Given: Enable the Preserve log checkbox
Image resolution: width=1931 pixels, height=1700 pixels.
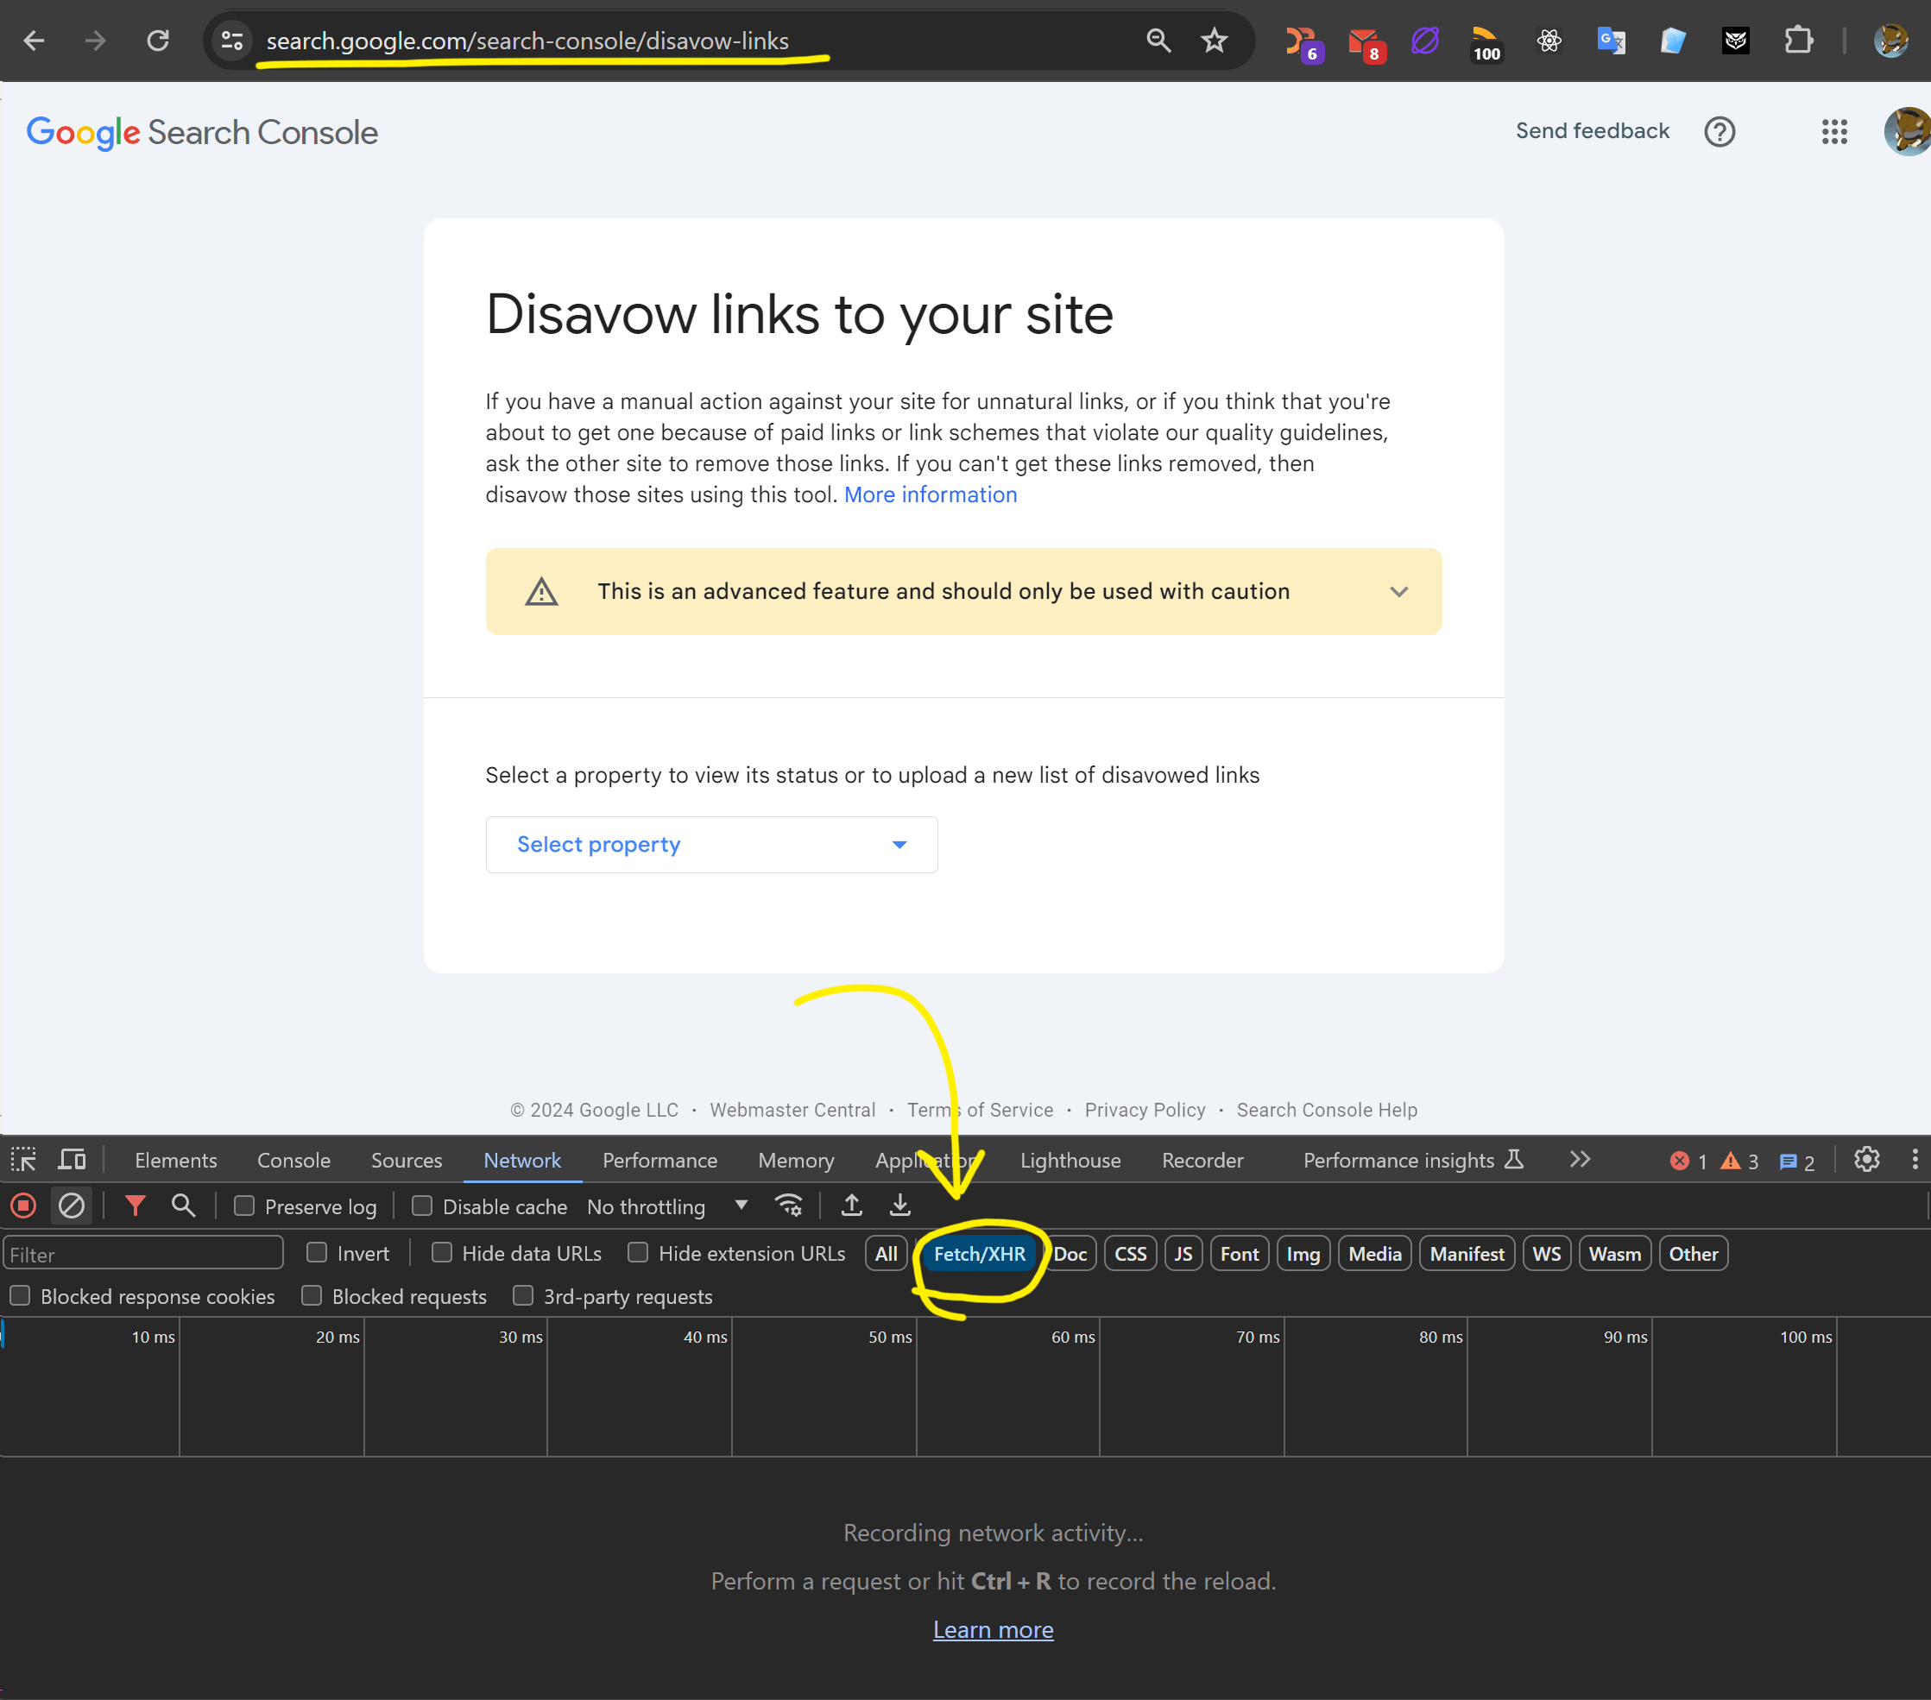Looking at the screenshot, I should (244, 1206).
